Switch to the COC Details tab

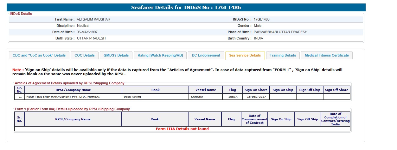pos(85,55)
